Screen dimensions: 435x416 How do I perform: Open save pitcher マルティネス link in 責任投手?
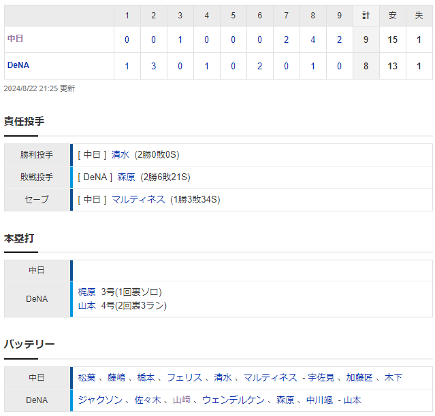(x=138, y=199)
